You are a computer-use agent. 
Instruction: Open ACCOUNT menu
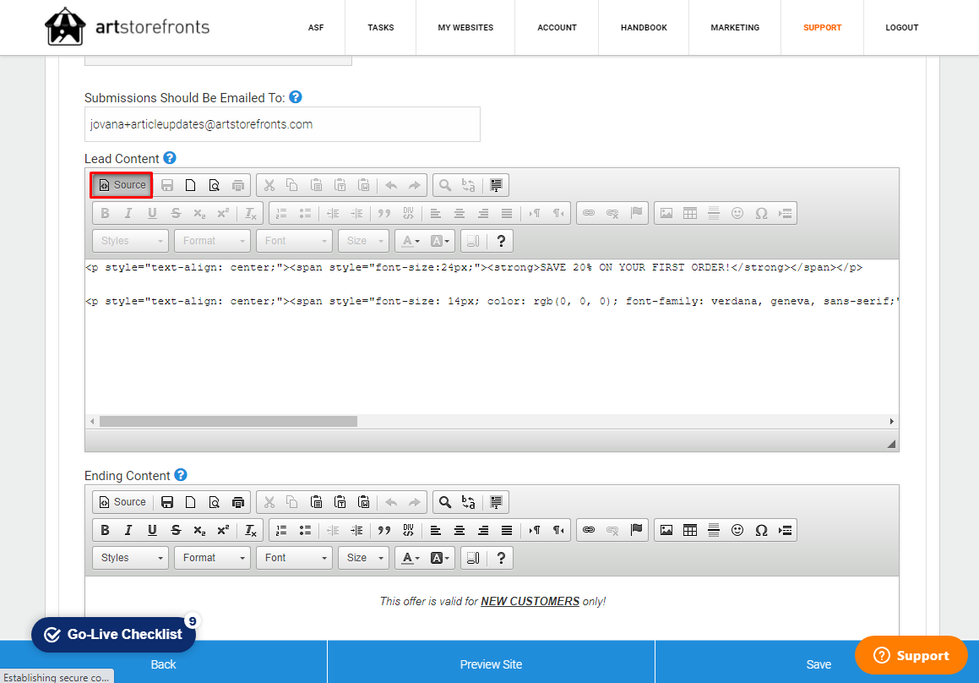pos(557,28)
